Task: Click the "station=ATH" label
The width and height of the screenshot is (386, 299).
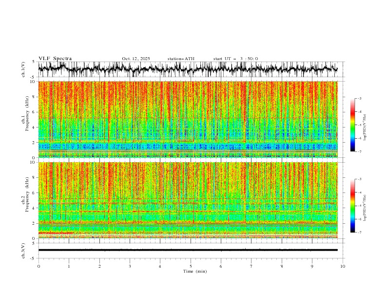Action: (181, 59)
